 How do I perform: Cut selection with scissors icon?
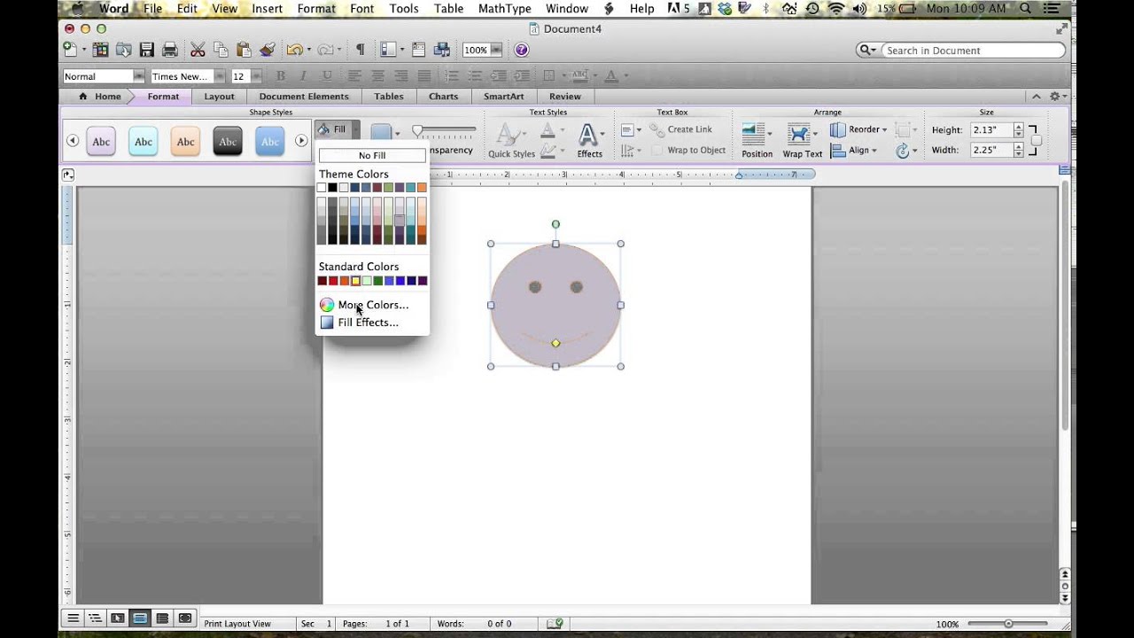point(198,50)
